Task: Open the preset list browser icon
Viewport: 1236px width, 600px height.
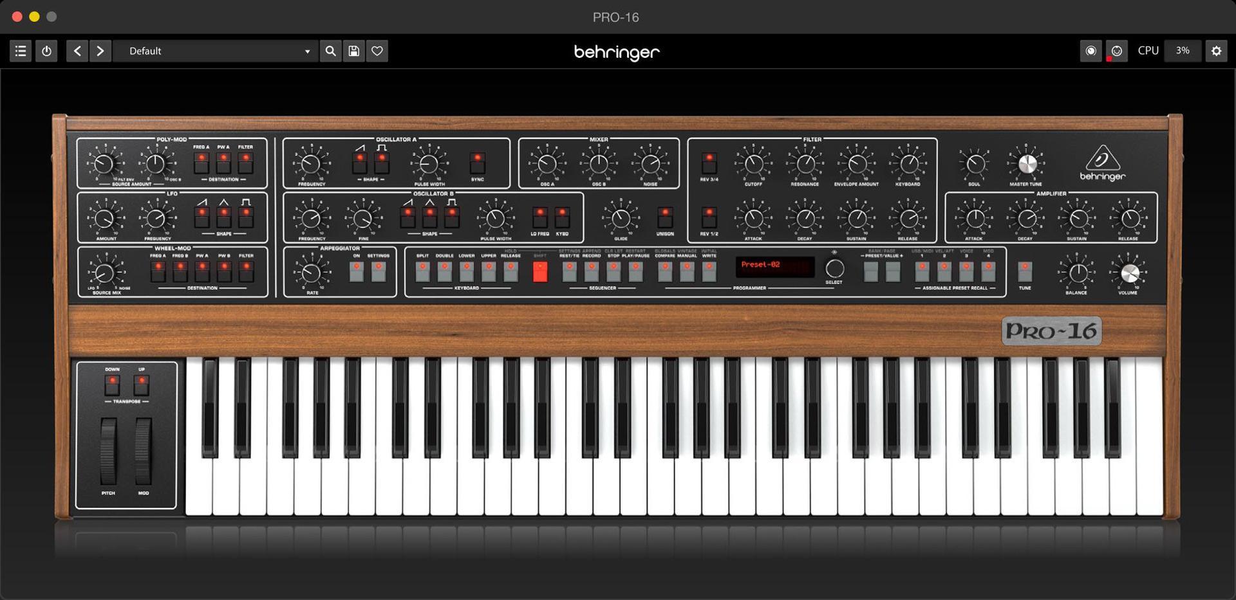Action: tap(20, 51)
